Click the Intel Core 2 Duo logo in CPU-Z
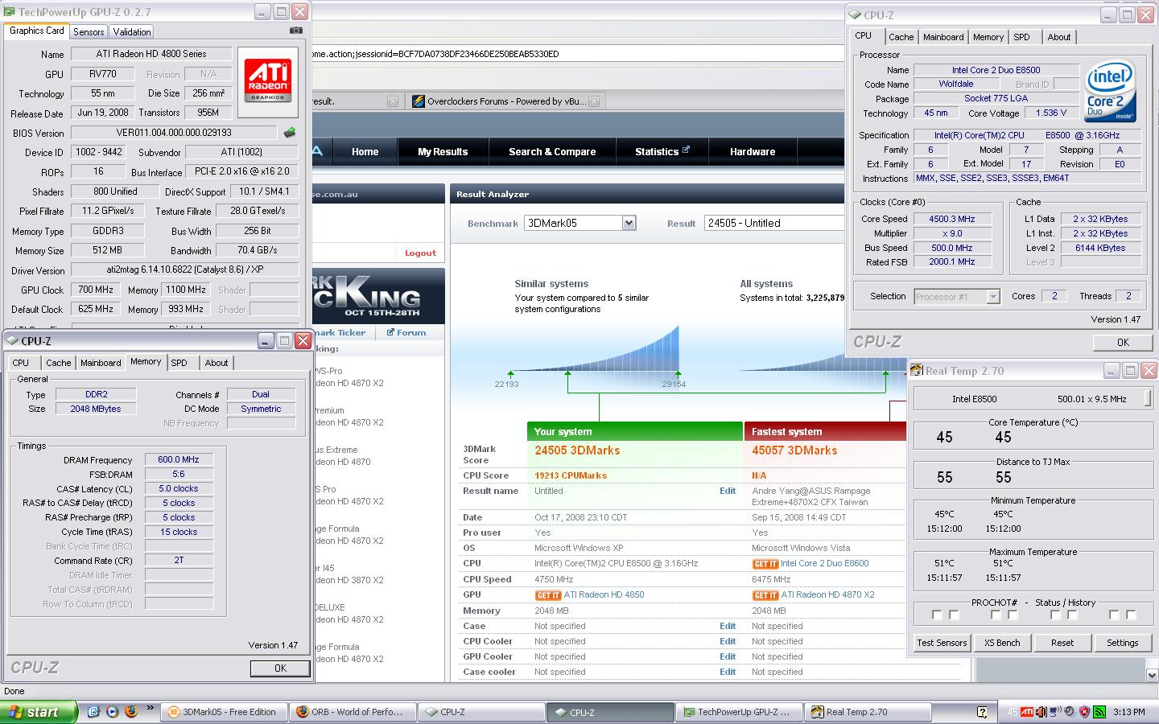 click(1110, 91)
